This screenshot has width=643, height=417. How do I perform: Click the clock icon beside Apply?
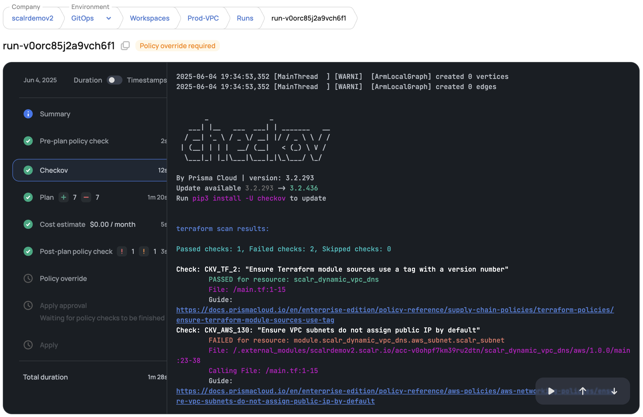tap(28, 345)
